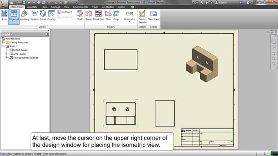Click the Model browser help icon
278x156 pixels.
[x=47, y=34]
